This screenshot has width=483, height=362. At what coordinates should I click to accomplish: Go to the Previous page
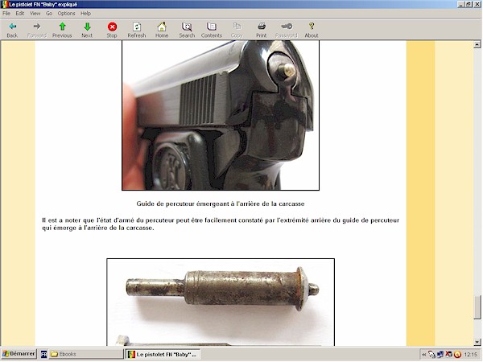click(x=62, y=30)
